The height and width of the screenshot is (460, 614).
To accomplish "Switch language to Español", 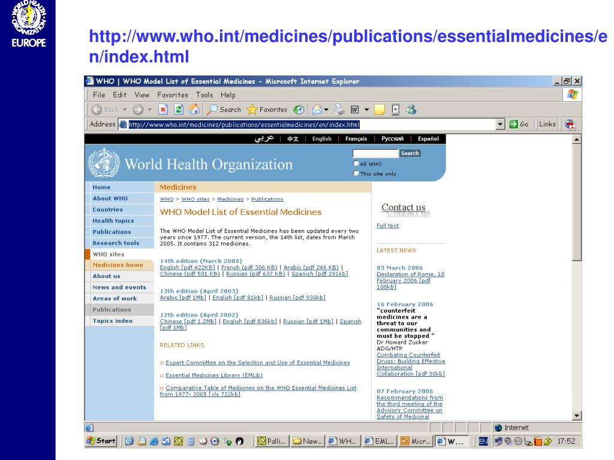I will (x=428, y=139).
